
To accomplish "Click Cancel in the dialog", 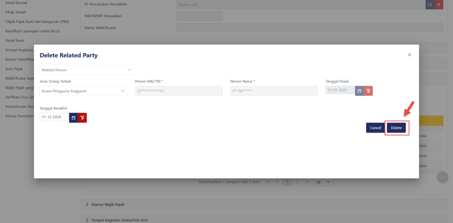I will 375,128.
